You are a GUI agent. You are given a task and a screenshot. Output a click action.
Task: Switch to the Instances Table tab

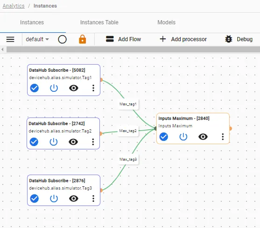pyautogui.click(x=99, y=22)
